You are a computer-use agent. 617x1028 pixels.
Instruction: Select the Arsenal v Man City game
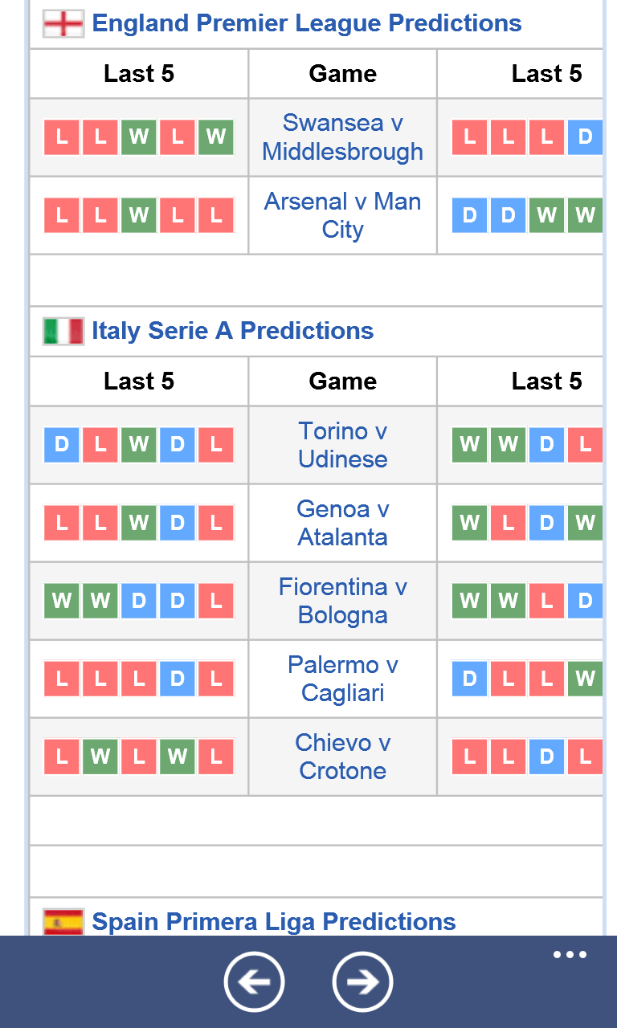[x=343, y=215]
